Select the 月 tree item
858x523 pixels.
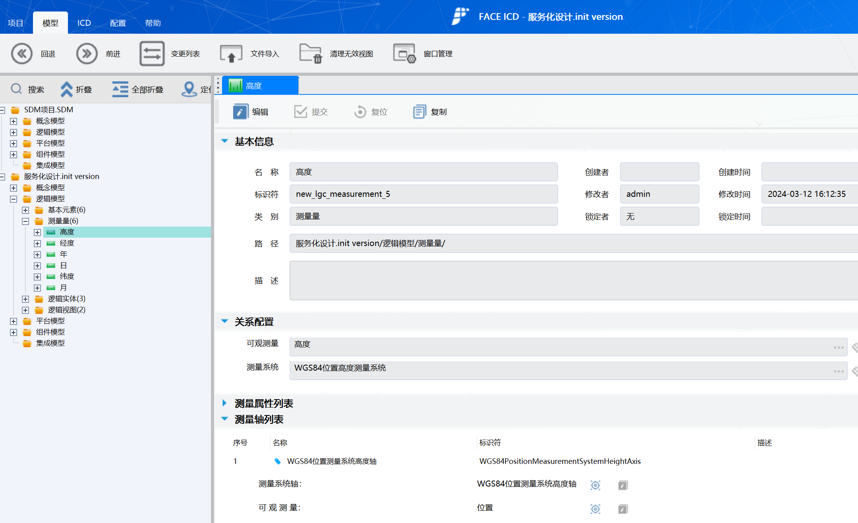pyautogui.click(x=64, y=288)
